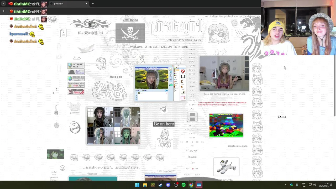Screen dimensions: 336x189
Task: Click the este cpitulo se llama text
Action: click(x=185, y=40)
